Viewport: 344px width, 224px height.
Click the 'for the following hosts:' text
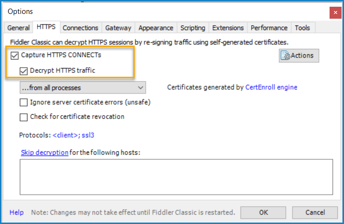pos(105,153)
